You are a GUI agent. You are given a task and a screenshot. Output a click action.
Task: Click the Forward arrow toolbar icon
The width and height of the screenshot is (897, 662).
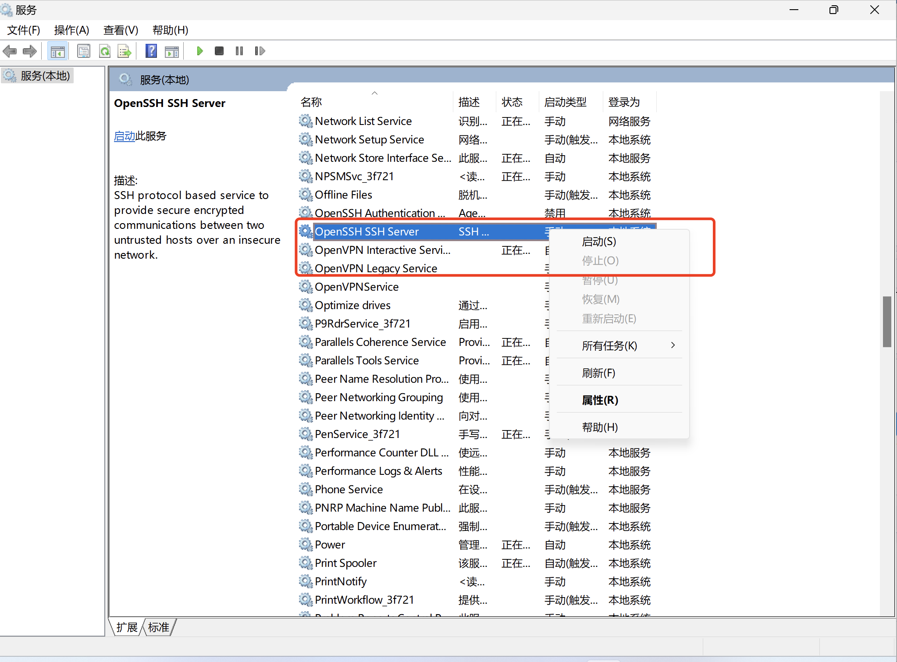tap(30, 51)
